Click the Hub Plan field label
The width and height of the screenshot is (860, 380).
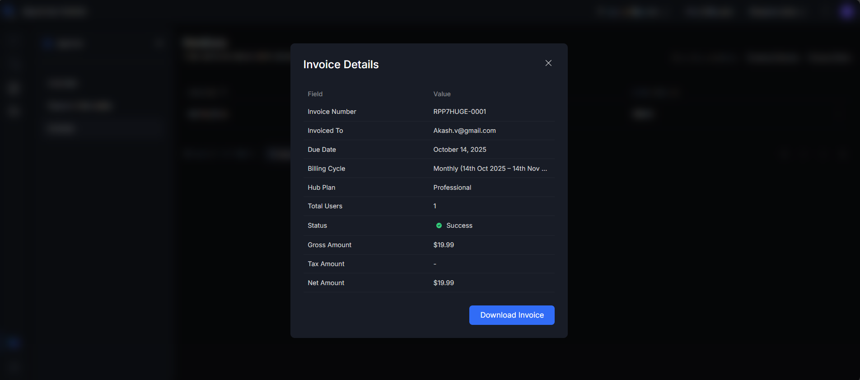[x=321, y=188]
